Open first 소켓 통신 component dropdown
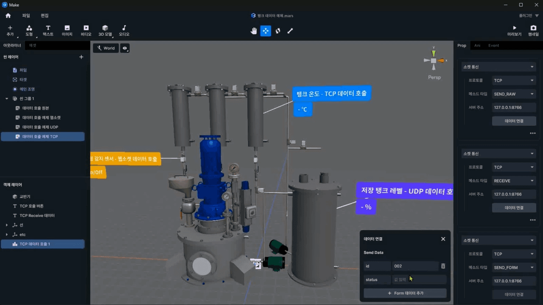 (498, 67)
